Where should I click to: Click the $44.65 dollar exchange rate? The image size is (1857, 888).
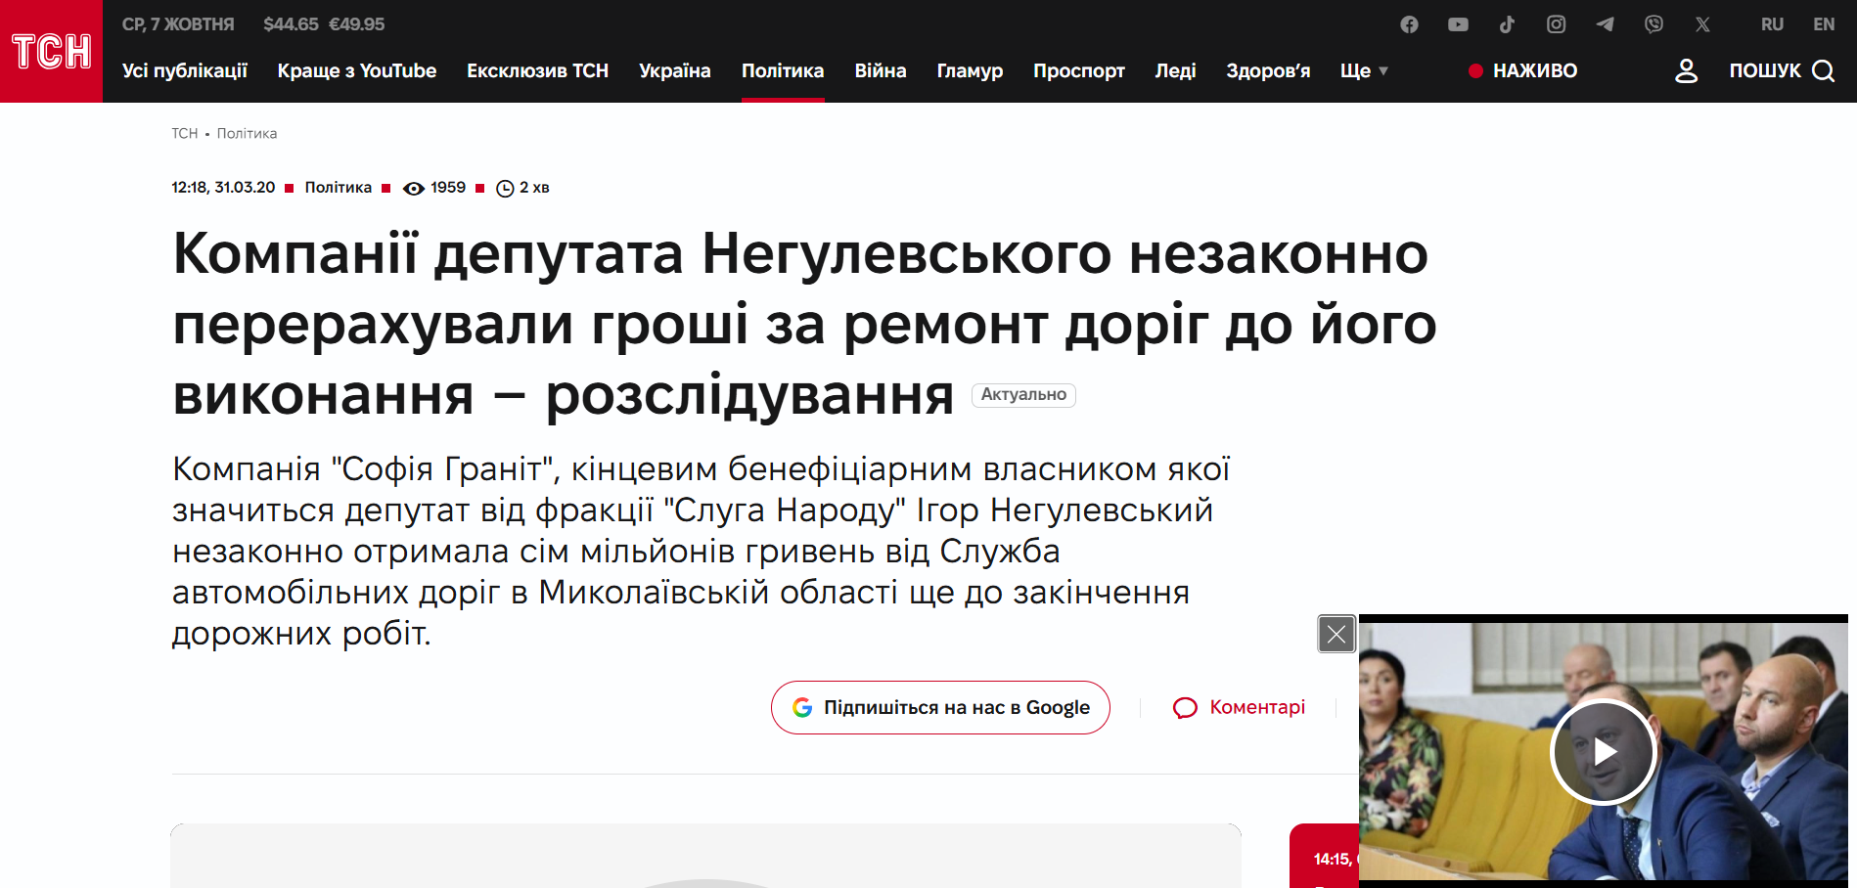291,24
